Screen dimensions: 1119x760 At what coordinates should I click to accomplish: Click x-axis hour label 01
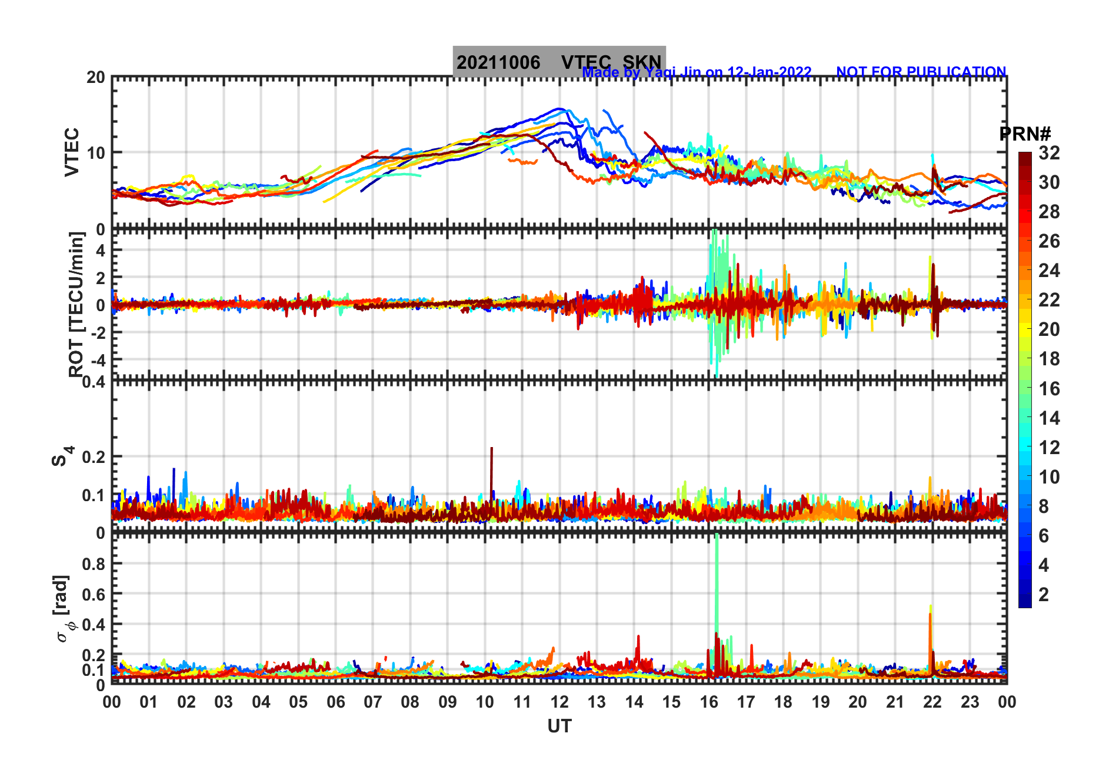pos(149,702)
